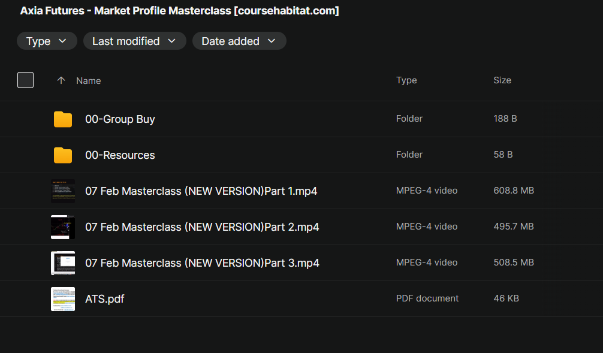603x353 pixels.
Task: Open 07 Feb Masterclass Part 2.mp4 file name
Action: point(202,227)
